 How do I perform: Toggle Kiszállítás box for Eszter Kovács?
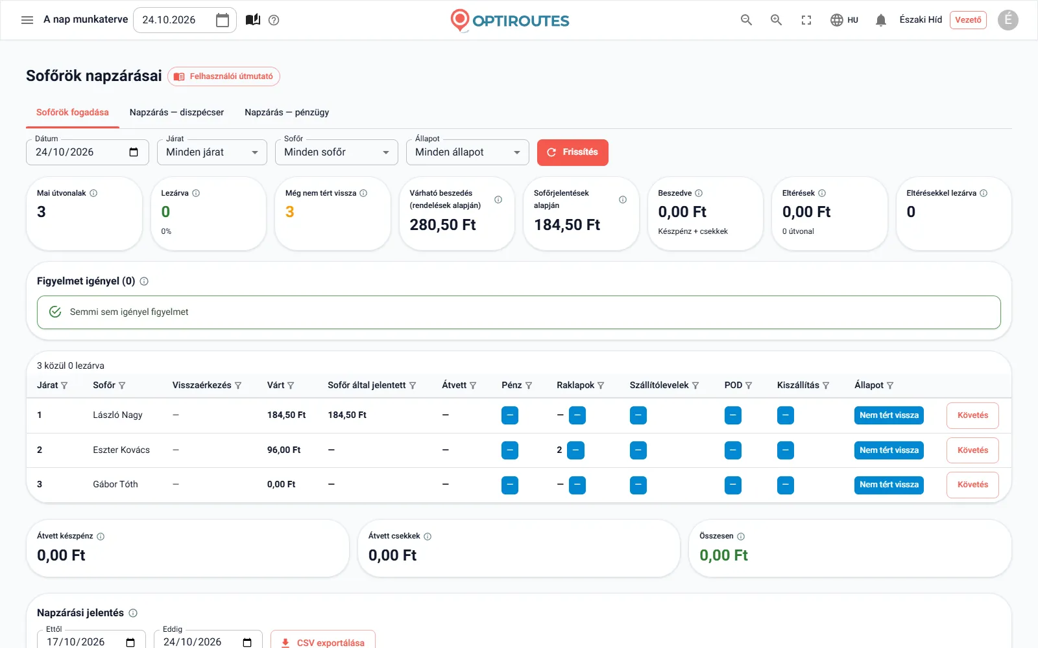tap(786, 450)
